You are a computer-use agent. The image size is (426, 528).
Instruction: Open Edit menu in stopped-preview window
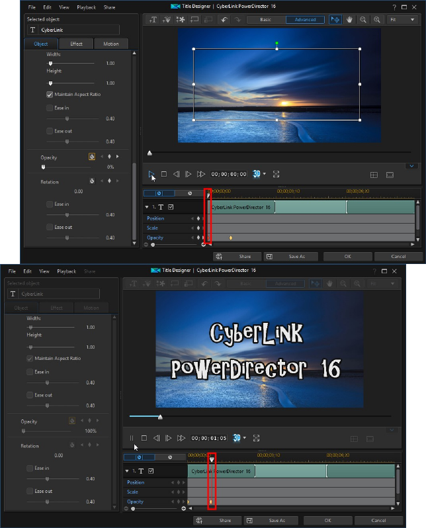pyautogui.click(x=48, y=7)
